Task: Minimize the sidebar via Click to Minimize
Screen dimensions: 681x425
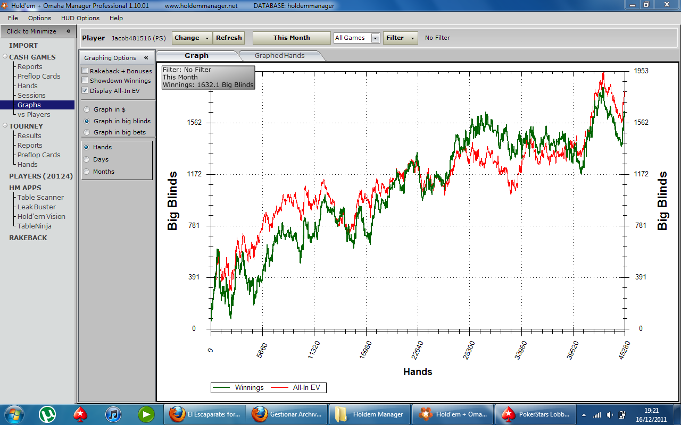Action: (x=38, y=31)
